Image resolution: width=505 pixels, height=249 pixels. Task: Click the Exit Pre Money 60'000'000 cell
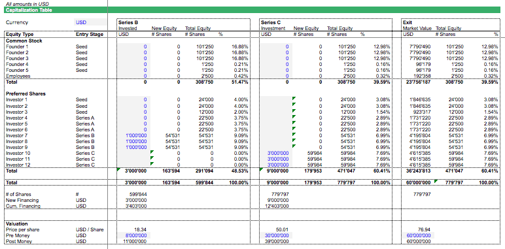(418, 235)
